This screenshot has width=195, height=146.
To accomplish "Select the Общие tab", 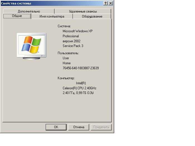I will tap(17, 16).
